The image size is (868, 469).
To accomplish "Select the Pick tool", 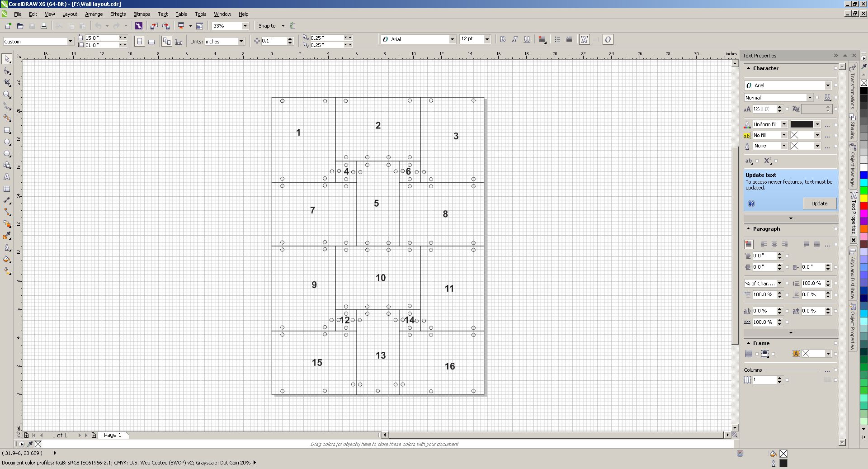I will (7, 59).
